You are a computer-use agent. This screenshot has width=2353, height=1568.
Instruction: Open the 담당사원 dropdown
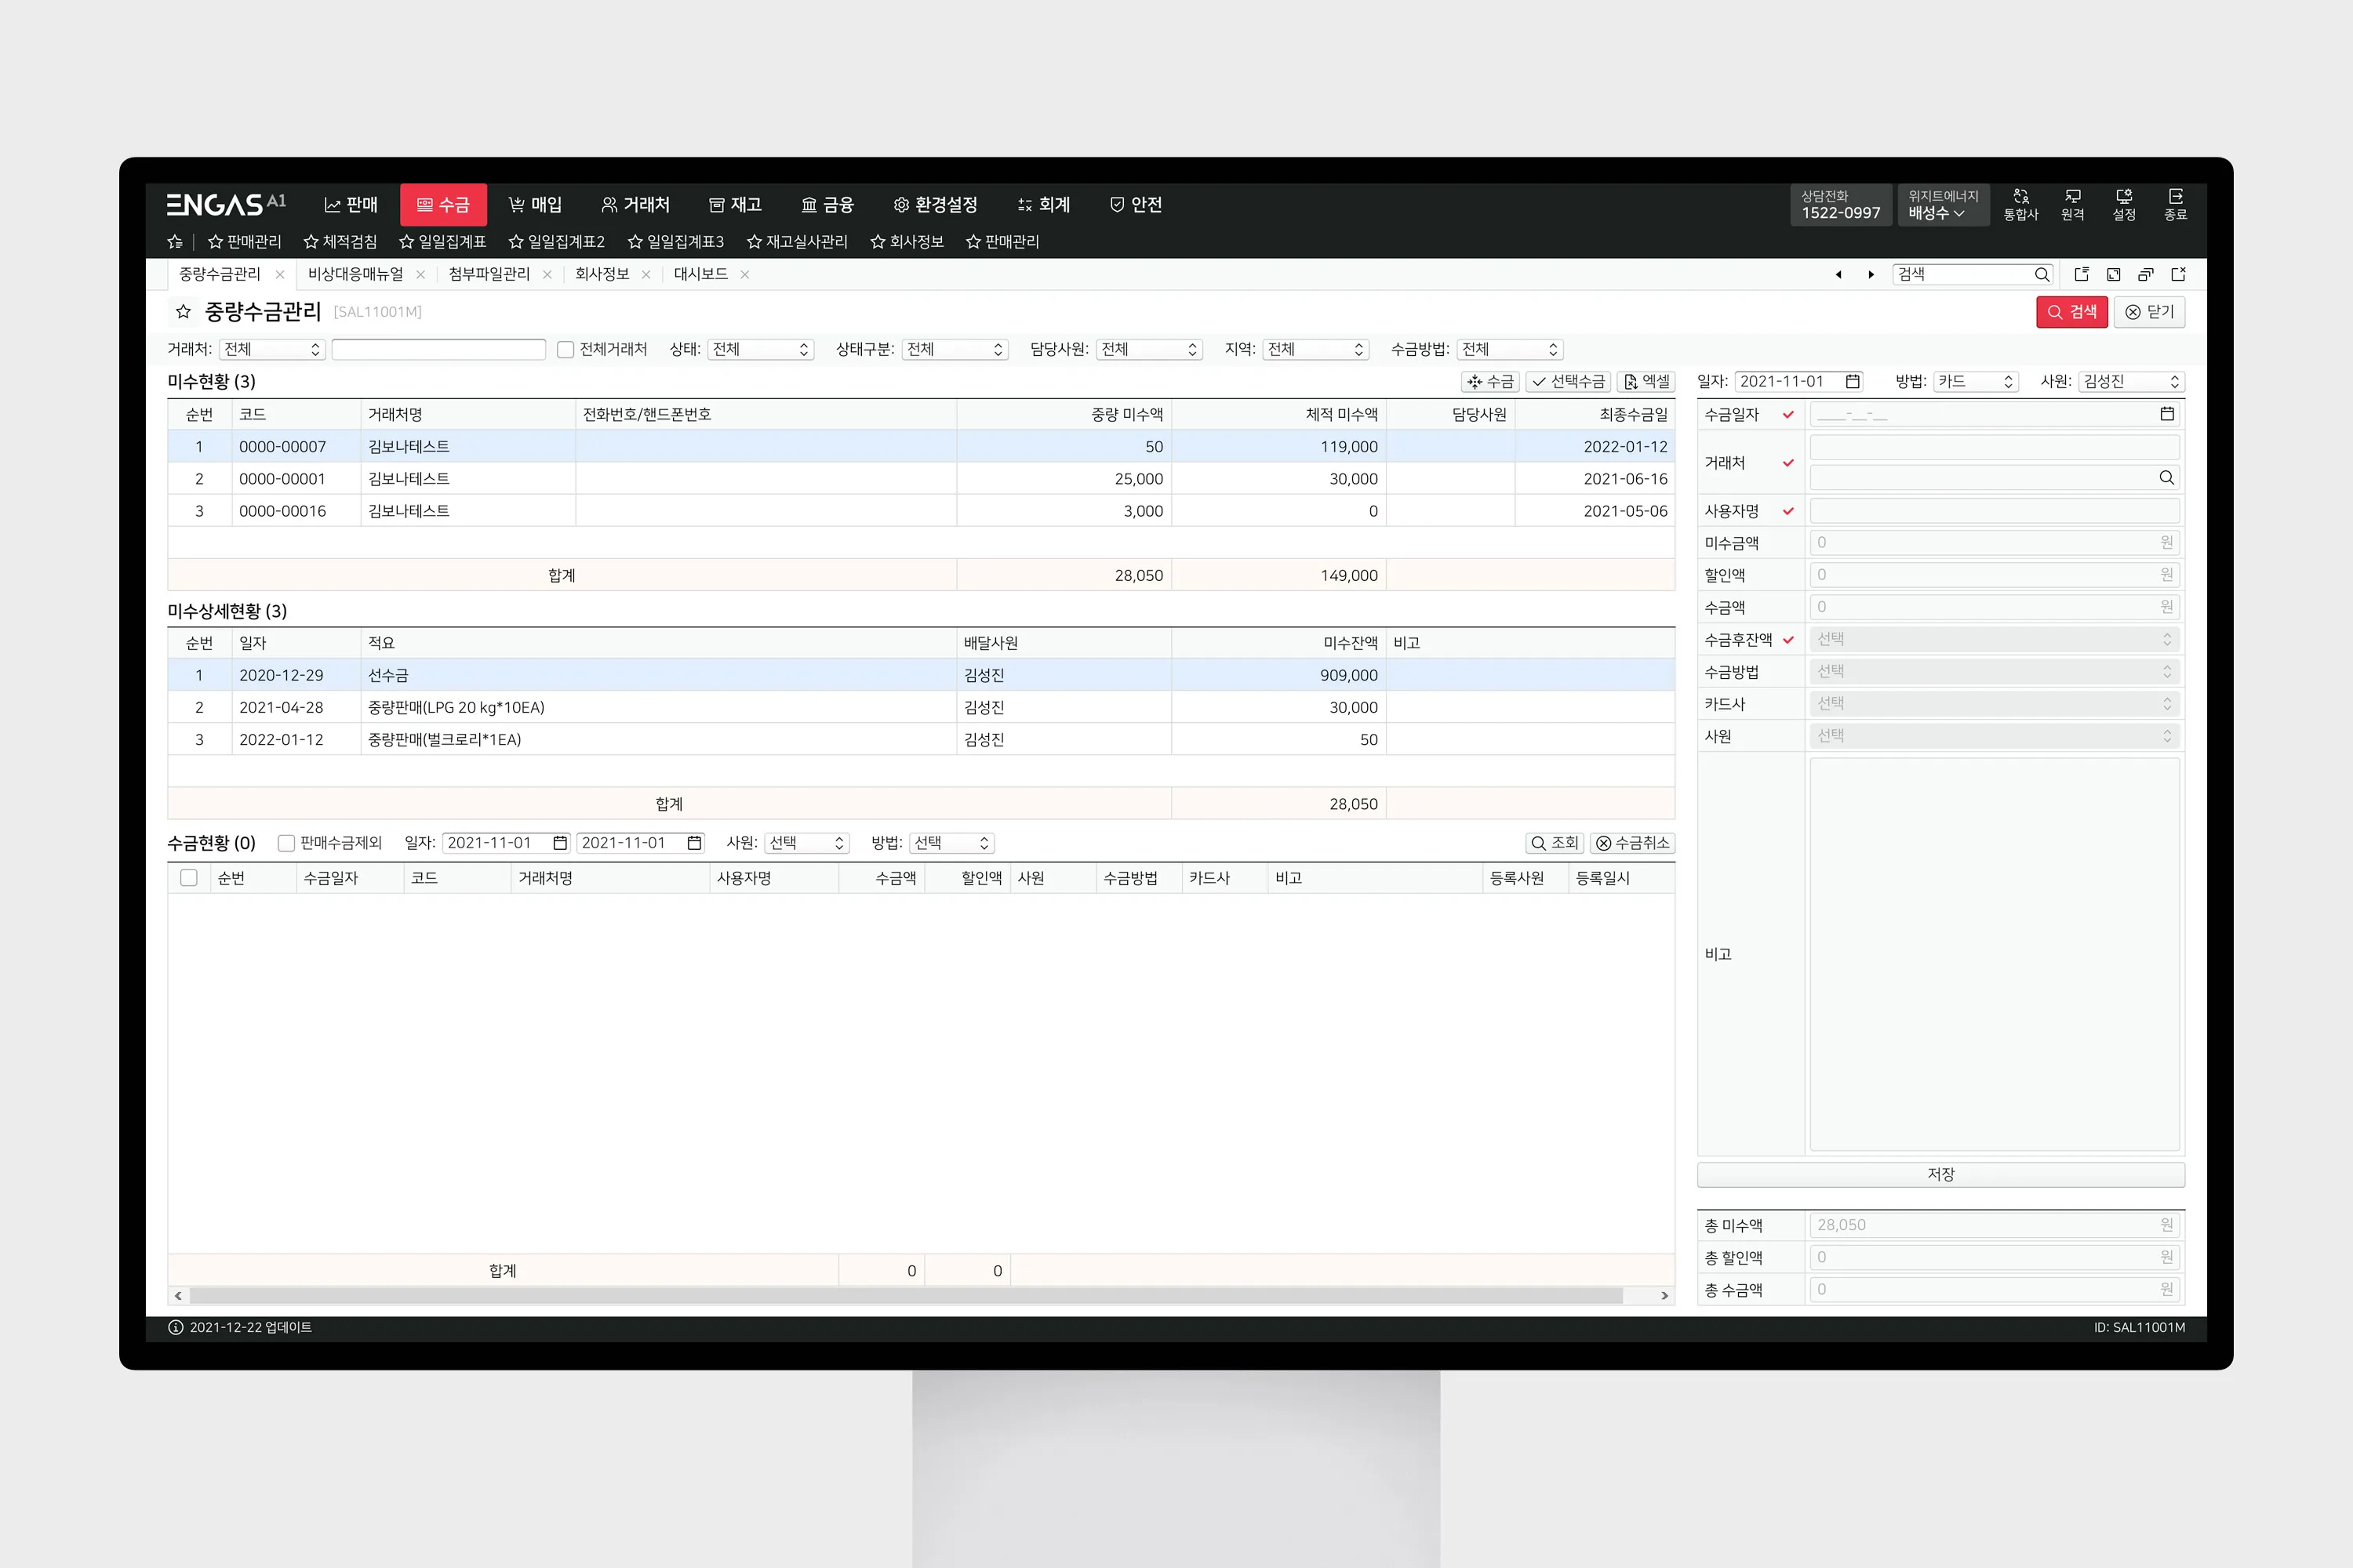[1148, 349]
